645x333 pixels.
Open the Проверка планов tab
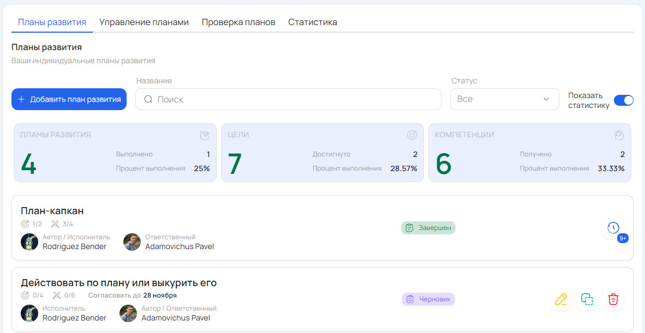(x=238, y=22)
